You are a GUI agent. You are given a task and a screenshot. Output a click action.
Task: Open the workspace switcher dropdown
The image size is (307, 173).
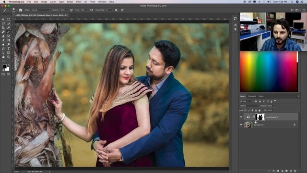click(x=297, y=10)
